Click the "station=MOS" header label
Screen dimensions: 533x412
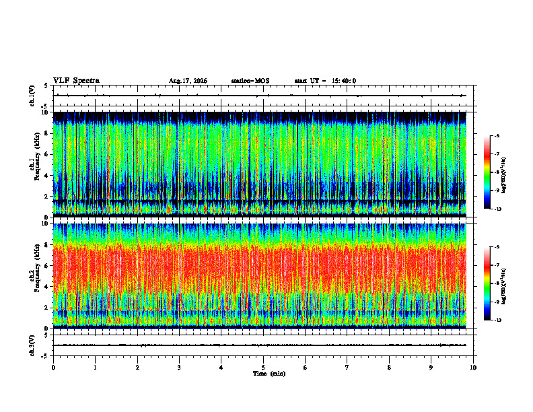point(250,81)
